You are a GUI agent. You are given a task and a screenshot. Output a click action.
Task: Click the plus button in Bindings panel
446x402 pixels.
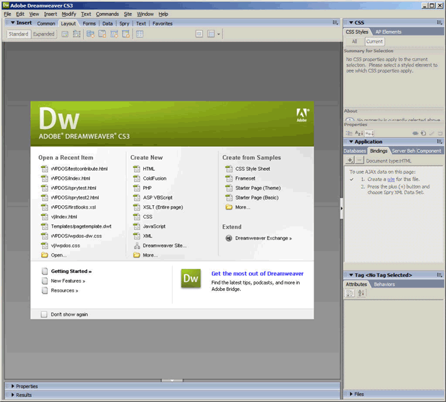[x=350, y=160]
